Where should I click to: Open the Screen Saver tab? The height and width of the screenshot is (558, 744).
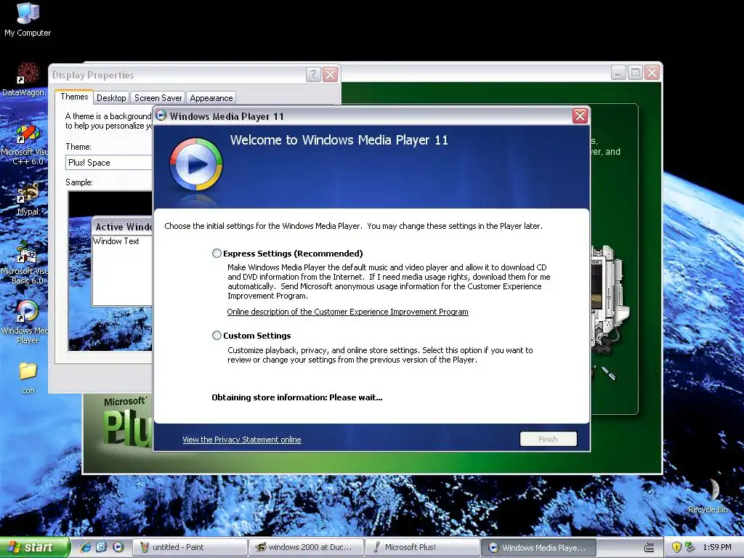[x=158, y=98]
